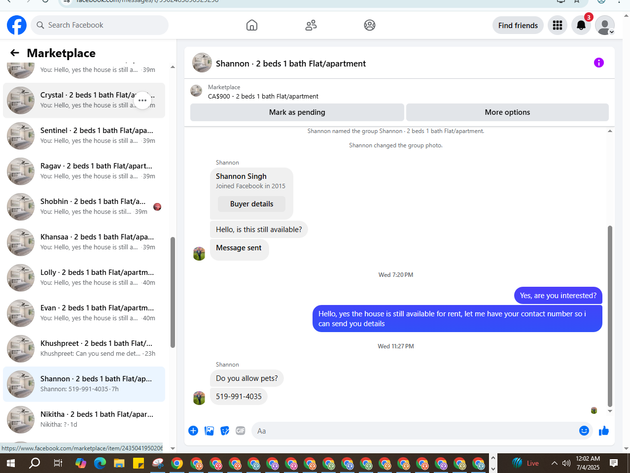Click the Shannon chat header title
630x473 pixels.
[x=291, y=64]
